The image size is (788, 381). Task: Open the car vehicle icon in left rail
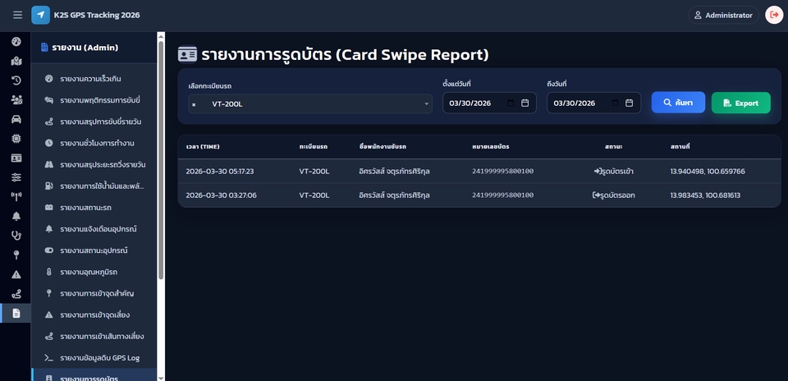(16, 119)
